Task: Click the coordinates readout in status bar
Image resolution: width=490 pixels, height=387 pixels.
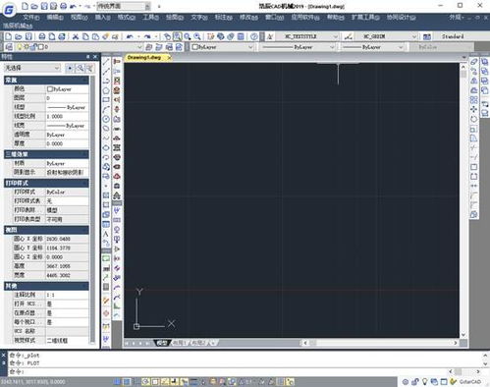Action: [32, 382]
